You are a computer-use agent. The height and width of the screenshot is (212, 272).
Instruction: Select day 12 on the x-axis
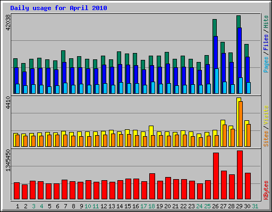coord(104,206)
